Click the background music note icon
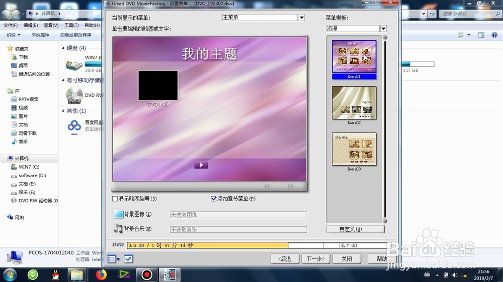Screen dimensions: 503x282 coord(118,228)
